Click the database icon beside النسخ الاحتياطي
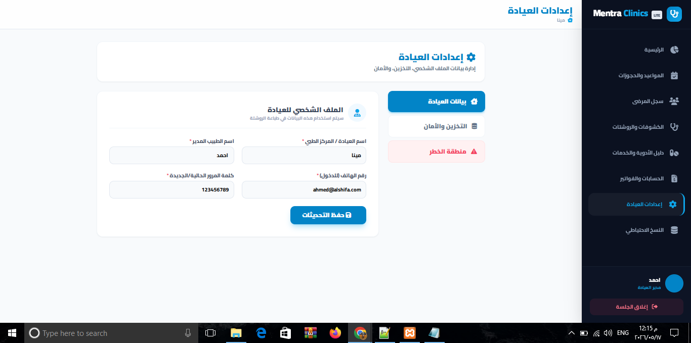 pyautogui.click(x=674, y=230)
